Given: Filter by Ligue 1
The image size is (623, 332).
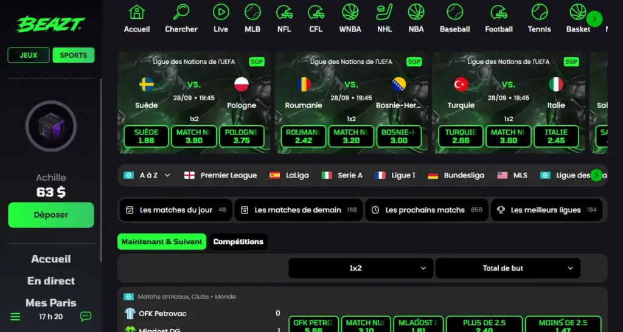Looking at the screenshot, I should (395, 175).
